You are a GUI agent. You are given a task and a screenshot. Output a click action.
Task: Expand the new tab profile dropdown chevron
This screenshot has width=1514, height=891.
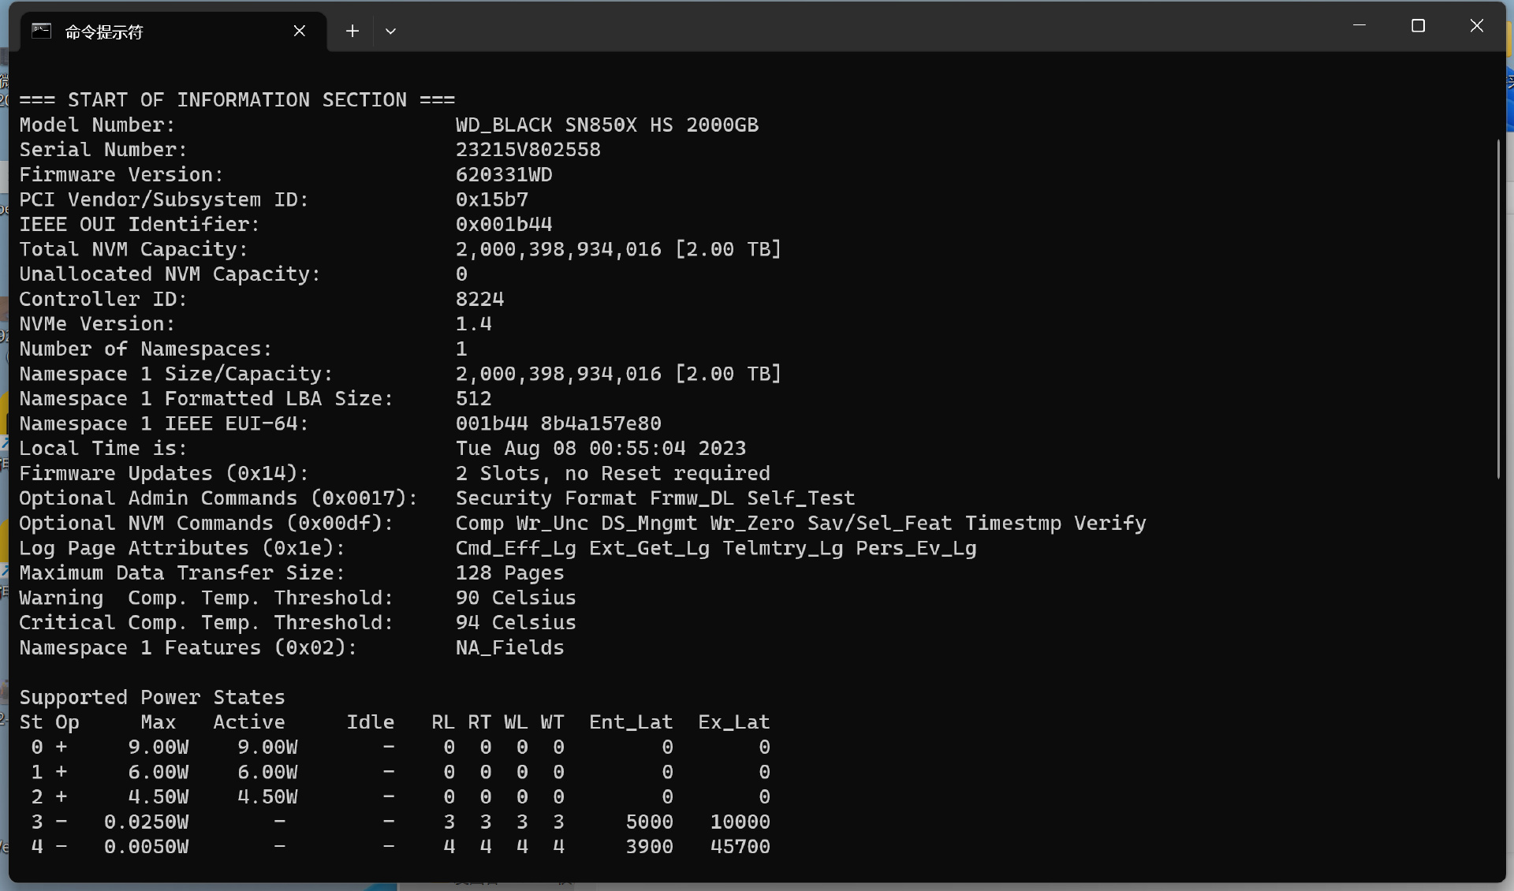[x=390, y=32]
